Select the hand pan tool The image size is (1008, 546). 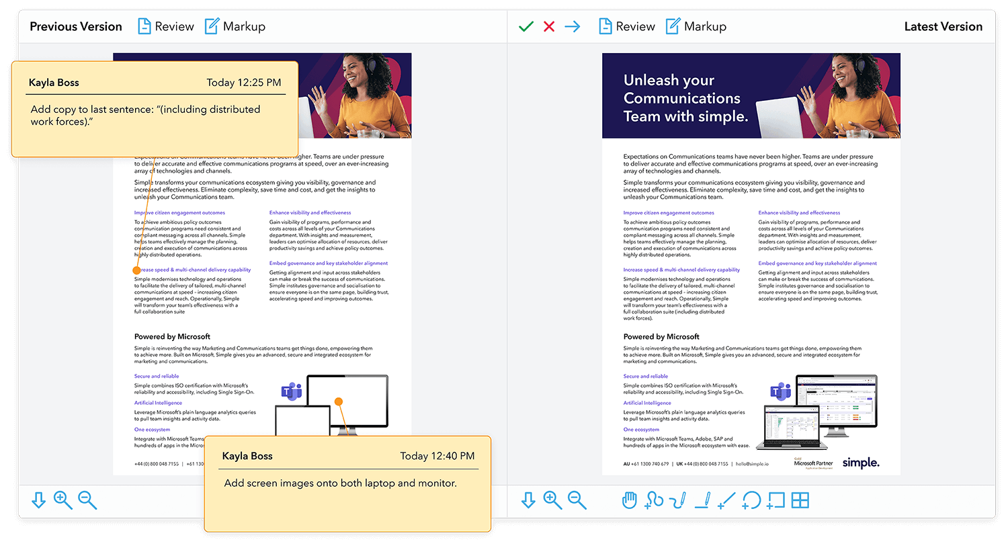[629, 500]
